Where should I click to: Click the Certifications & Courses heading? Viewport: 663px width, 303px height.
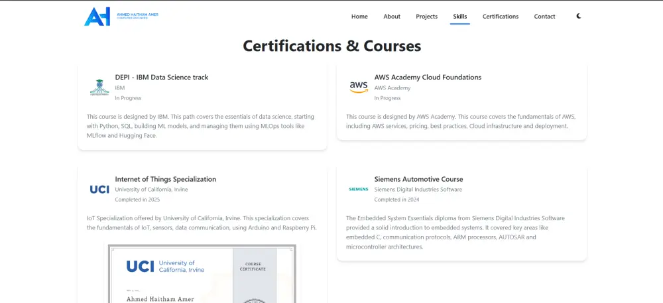coord(332,46)
